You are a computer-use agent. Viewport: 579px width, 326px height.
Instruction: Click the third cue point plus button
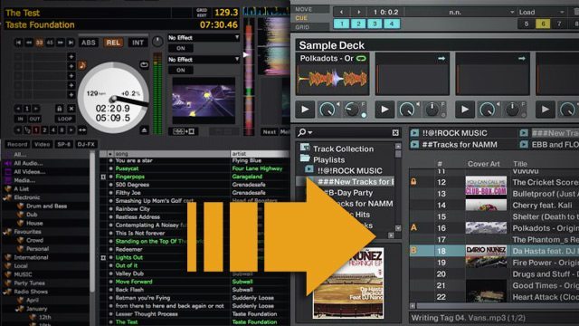coord(71,76)
